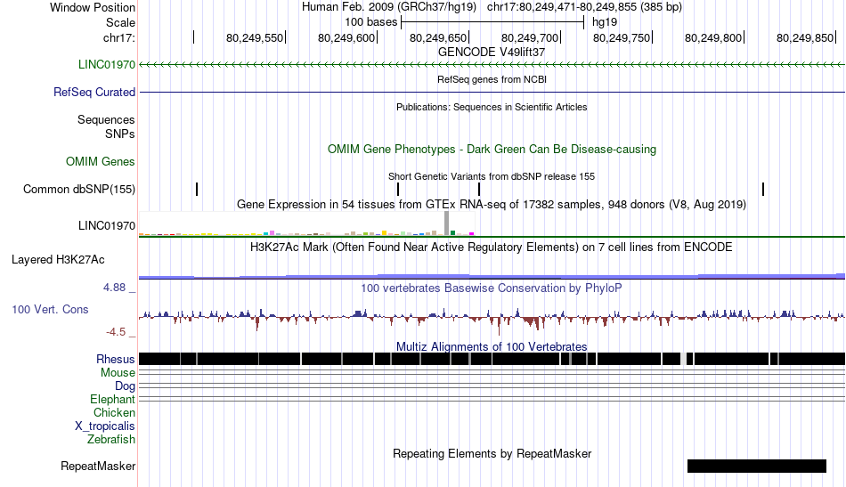This screenshot has width=846, height=487.
Task: Click the GTEx Gene Expression track title
Action: tap(492, 205)
